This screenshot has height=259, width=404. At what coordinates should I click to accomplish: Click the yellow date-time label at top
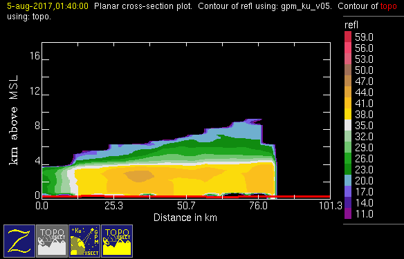coord(48,6)
